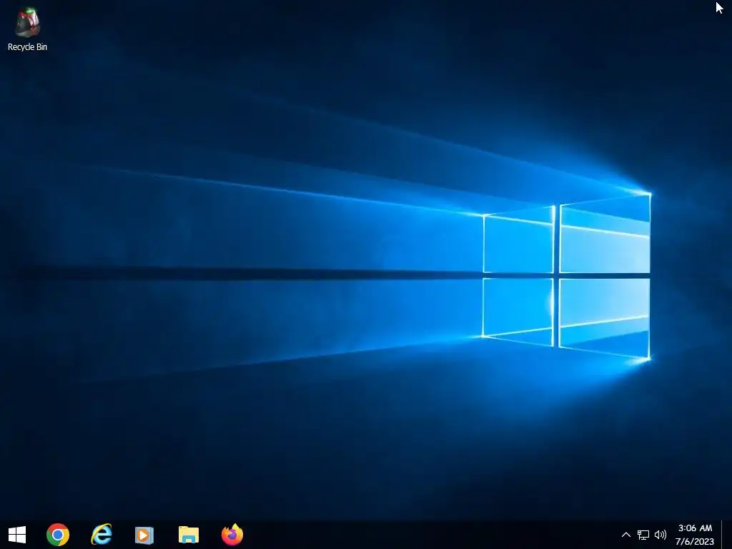Expand the hidden system tray icons

[626, 535]
